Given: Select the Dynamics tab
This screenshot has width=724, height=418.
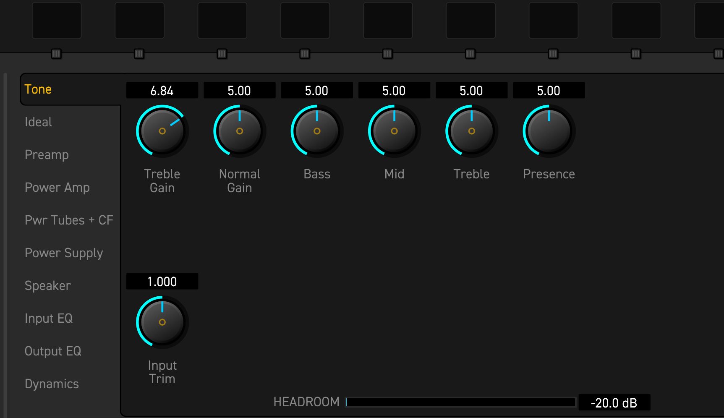Looking at the screenshot, I should coord(52,384).
